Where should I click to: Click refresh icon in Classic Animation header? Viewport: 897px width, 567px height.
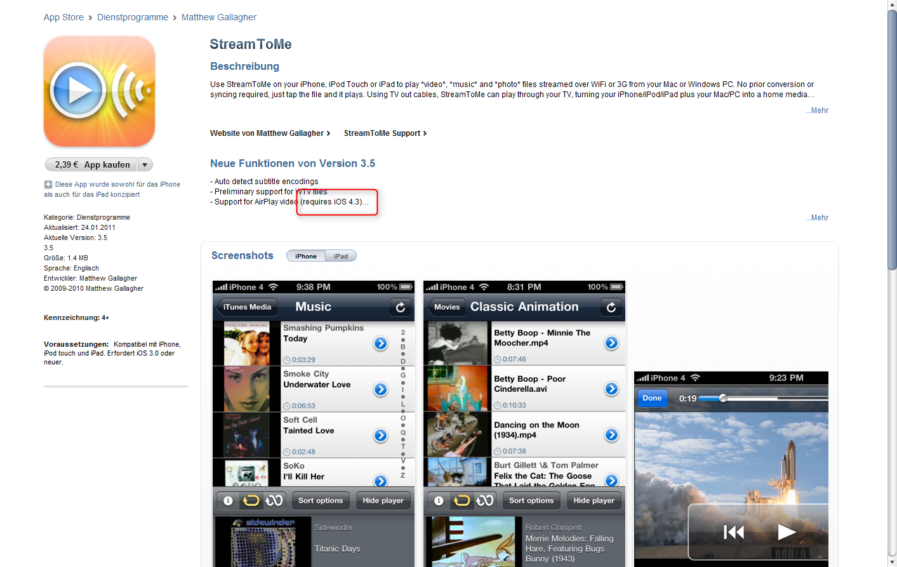611,307
